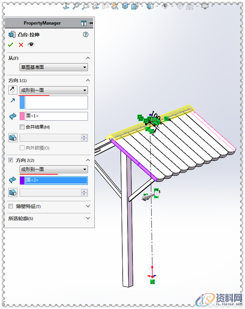This screenshot has width=245, height=309.
Task: Open help for Boss-Extrude feature
Action: (x=86, y=34)
